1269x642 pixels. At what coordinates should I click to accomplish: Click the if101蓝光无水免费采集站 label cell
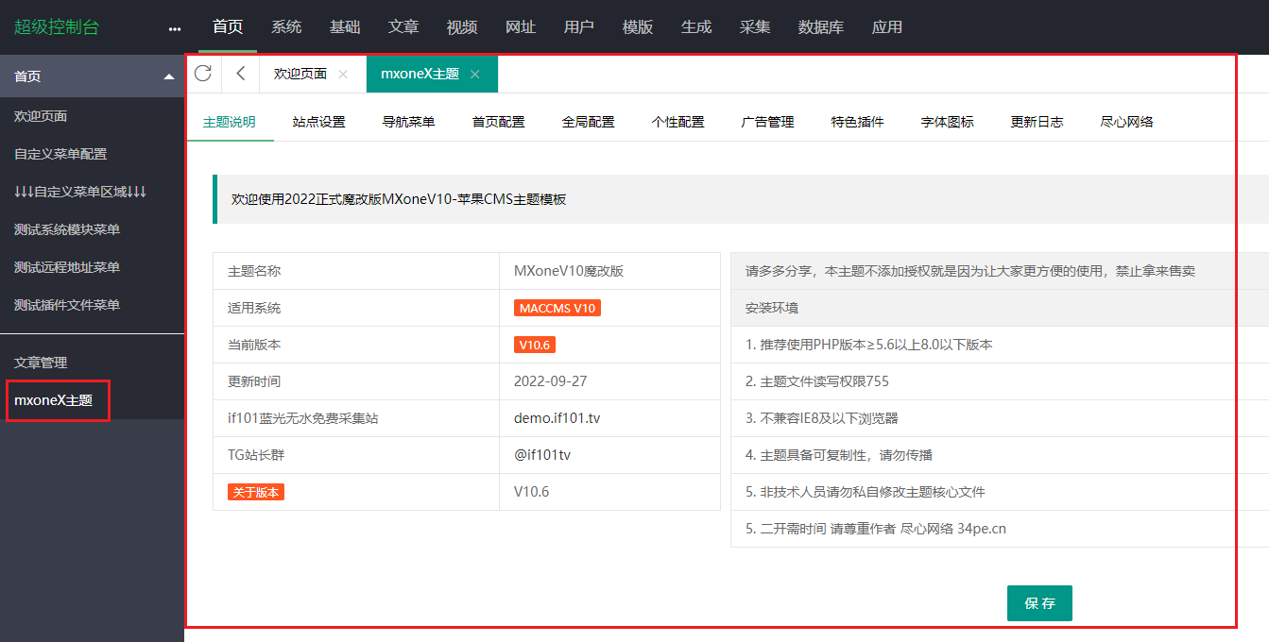point(356,418)
